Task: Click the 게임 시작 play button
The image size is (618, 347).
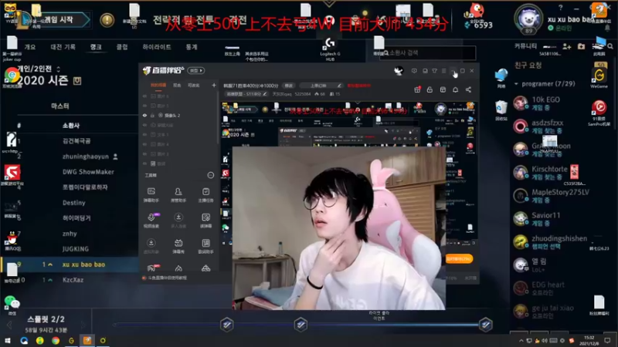Action: (59, 20)
